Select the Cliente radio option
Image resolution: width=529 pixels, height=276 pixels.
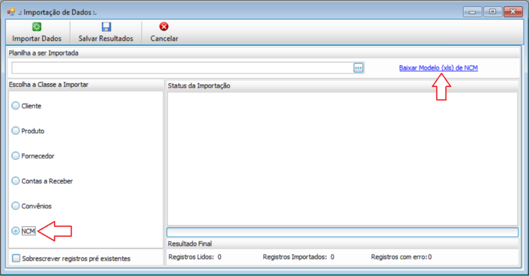[x=16, y=106]
